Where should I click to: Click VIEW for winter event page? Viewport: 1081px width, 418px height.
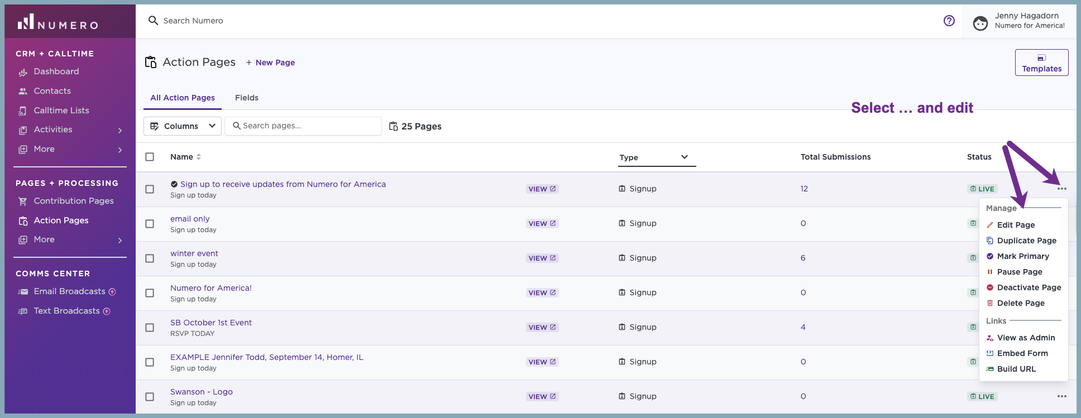pos(542,258)
